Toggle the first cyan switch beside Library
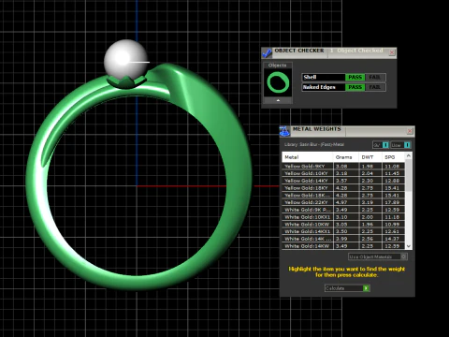The image size is (449, 337). (385, 145)
